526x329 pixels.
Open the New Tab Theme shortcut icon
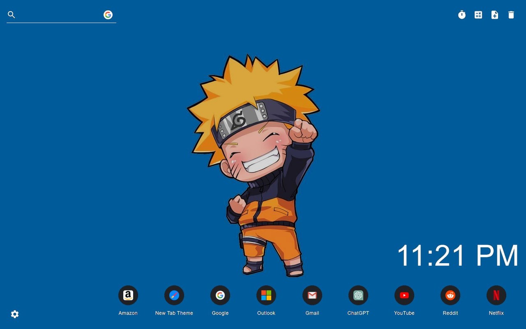(174, 295)
